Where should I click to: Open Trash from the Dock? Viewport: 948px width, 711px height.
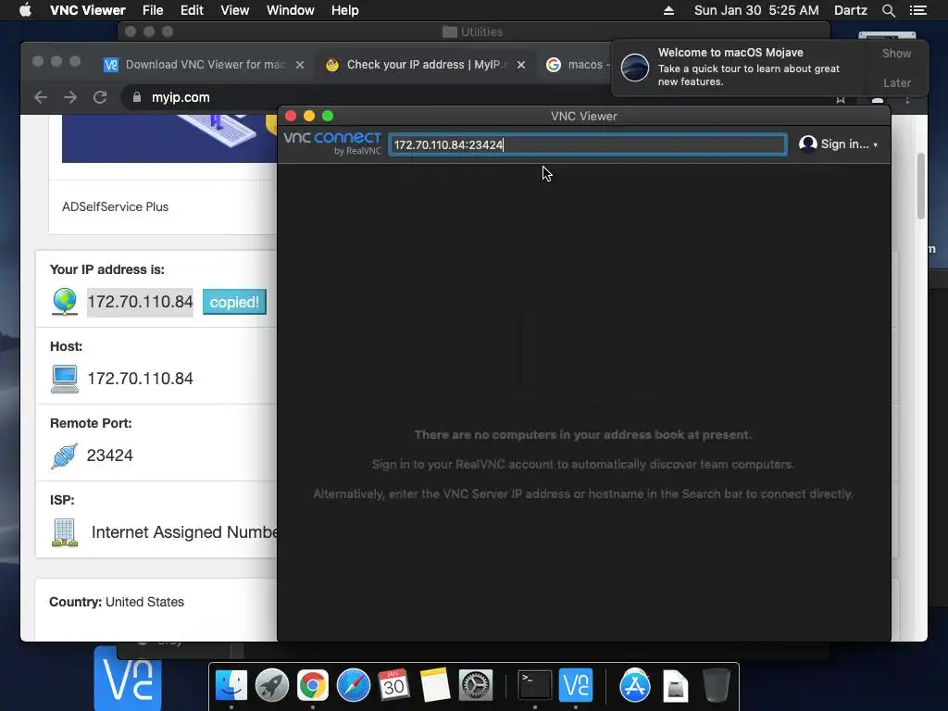click(x=717, y=686)
